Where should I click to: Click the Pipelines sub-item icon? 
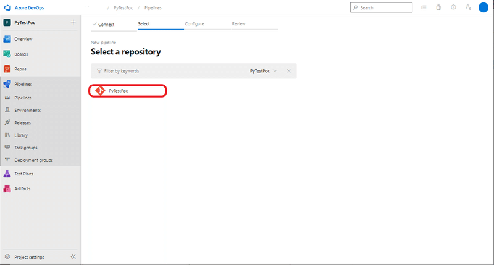(x=7, y=98)
